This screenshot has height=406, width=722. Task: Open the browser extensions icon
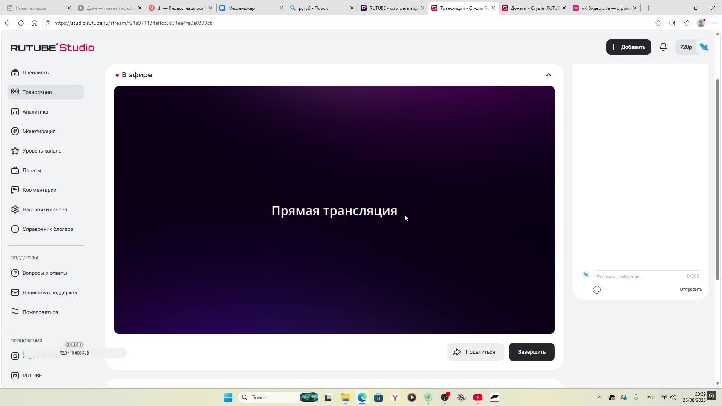(x=672, y=23)
